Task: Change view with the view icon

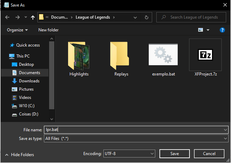Action: pyautogui.click(x=201, y=30)
